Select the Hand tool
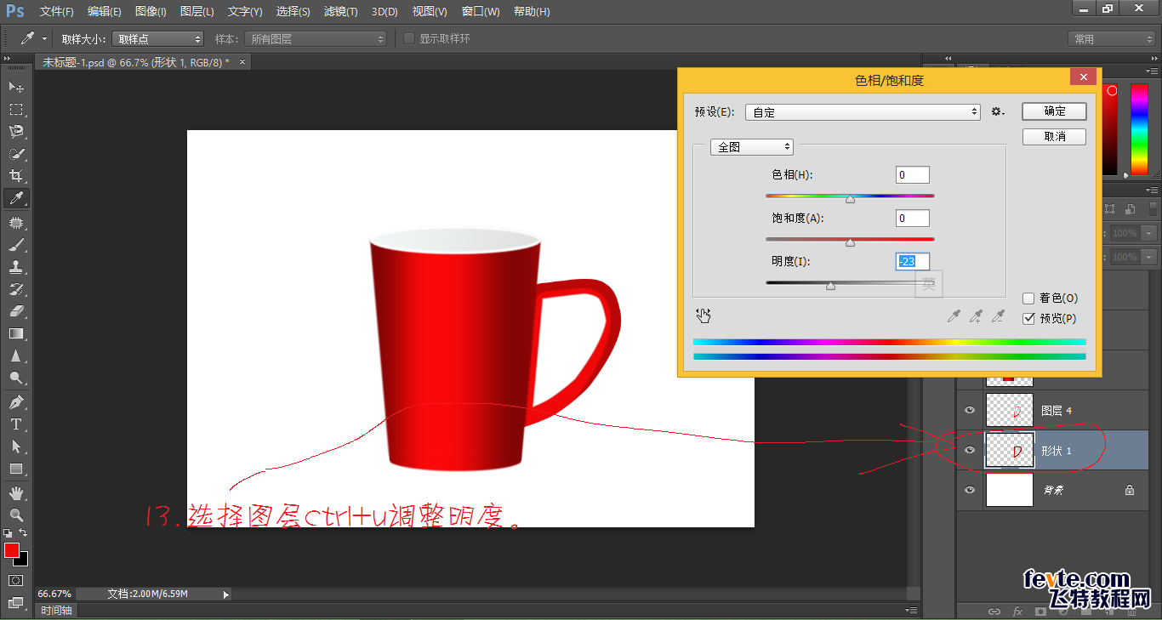The width and height of the screenshot is (1162, 620). [16, 492]
